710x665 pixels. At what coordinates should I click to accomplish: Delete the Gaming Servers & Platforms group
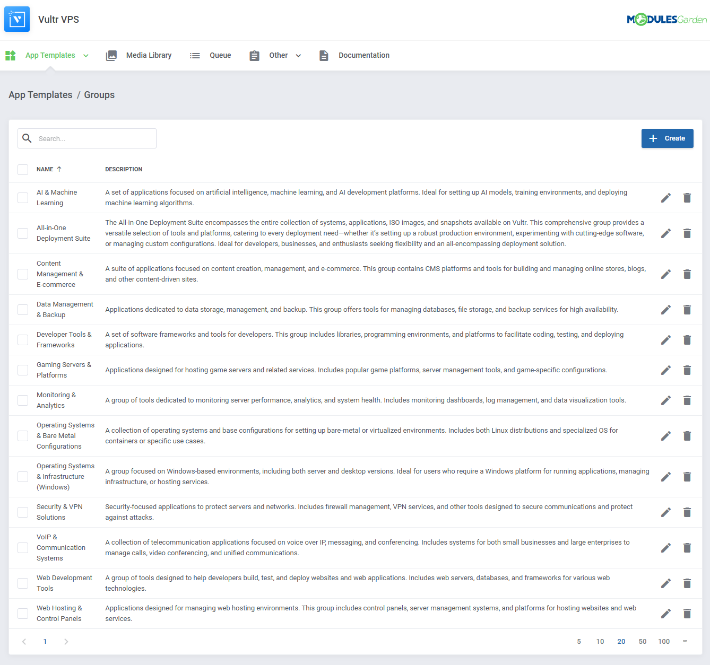687,370
